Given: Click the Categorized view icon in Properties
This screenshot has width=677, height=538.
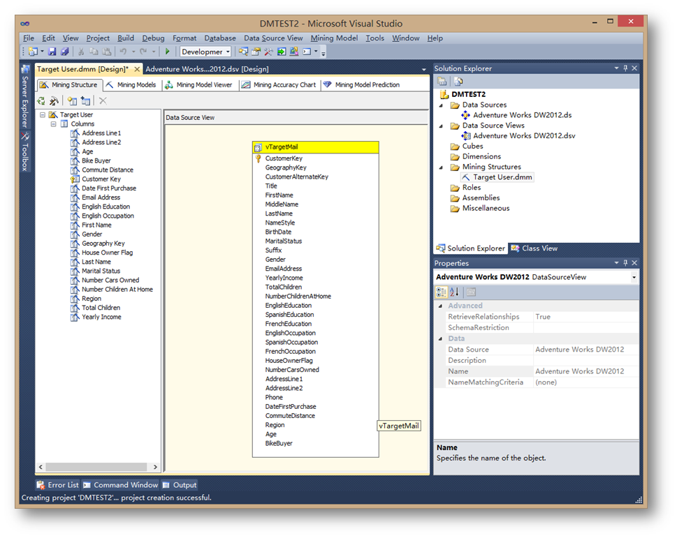Looking at the screenshot, I should point(442,292).
